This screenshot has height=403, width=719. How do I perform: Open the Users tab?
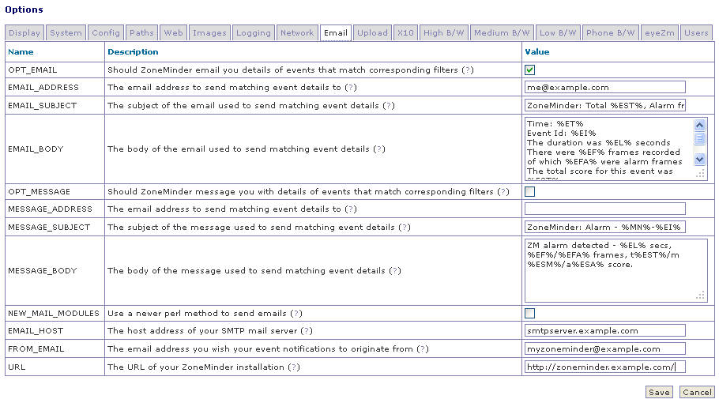(696, 33)
